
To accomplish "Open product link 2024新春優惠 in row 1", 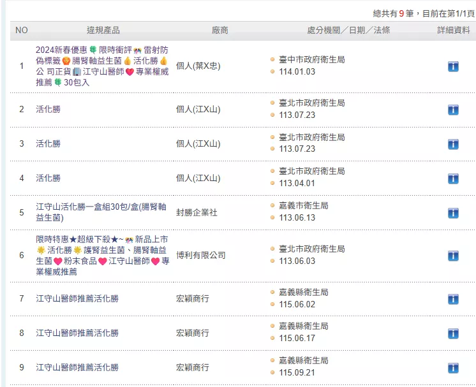I will point(102,66).
